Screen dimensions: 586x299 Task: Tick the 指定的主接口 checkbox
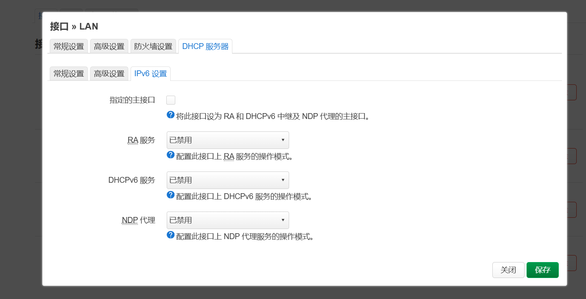pyautogui.click(x=171, y=100)
